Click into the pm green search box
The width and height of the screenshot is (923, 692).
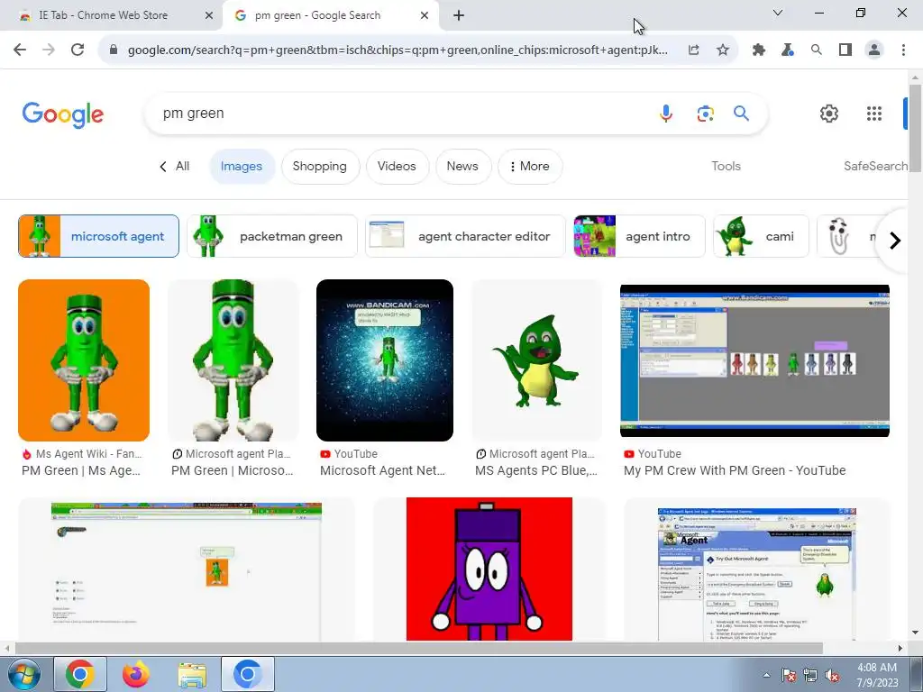click(x=400, y=113)
